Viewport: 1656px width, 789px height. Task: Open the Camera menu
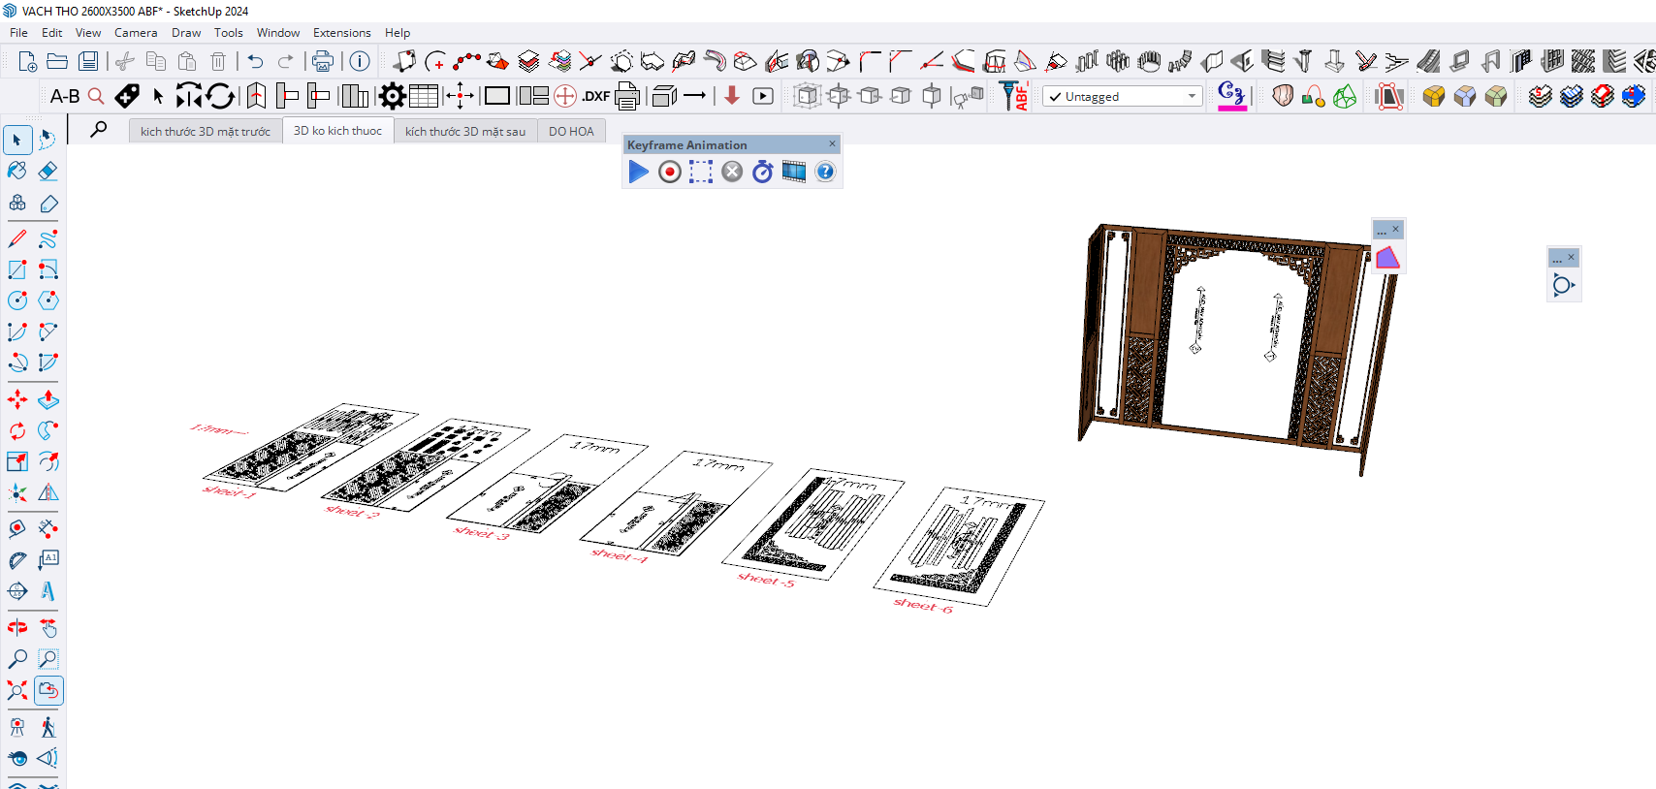pos(136,33)
